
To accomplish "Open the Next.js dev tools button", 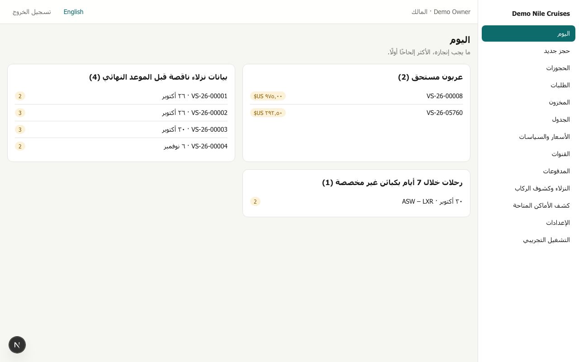I will coord(17,345).
